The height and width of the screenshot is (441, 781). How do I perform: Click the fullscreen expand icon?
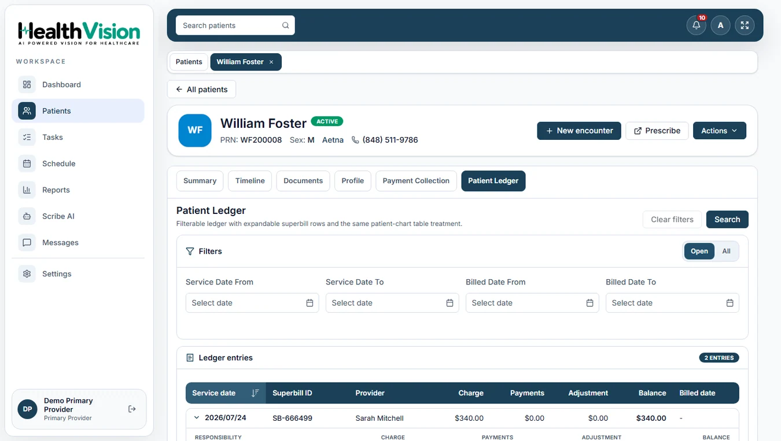pyautogui.click(x=745, y=25)
